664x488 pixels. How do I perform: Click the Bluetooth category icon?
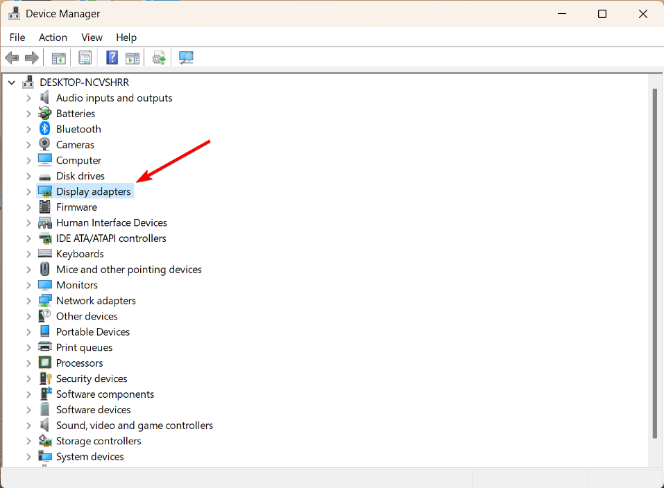44,129
